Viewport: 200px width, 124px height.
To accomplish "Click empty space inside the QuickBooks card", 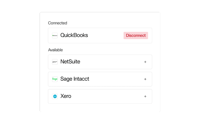I will tap(106, 36).
